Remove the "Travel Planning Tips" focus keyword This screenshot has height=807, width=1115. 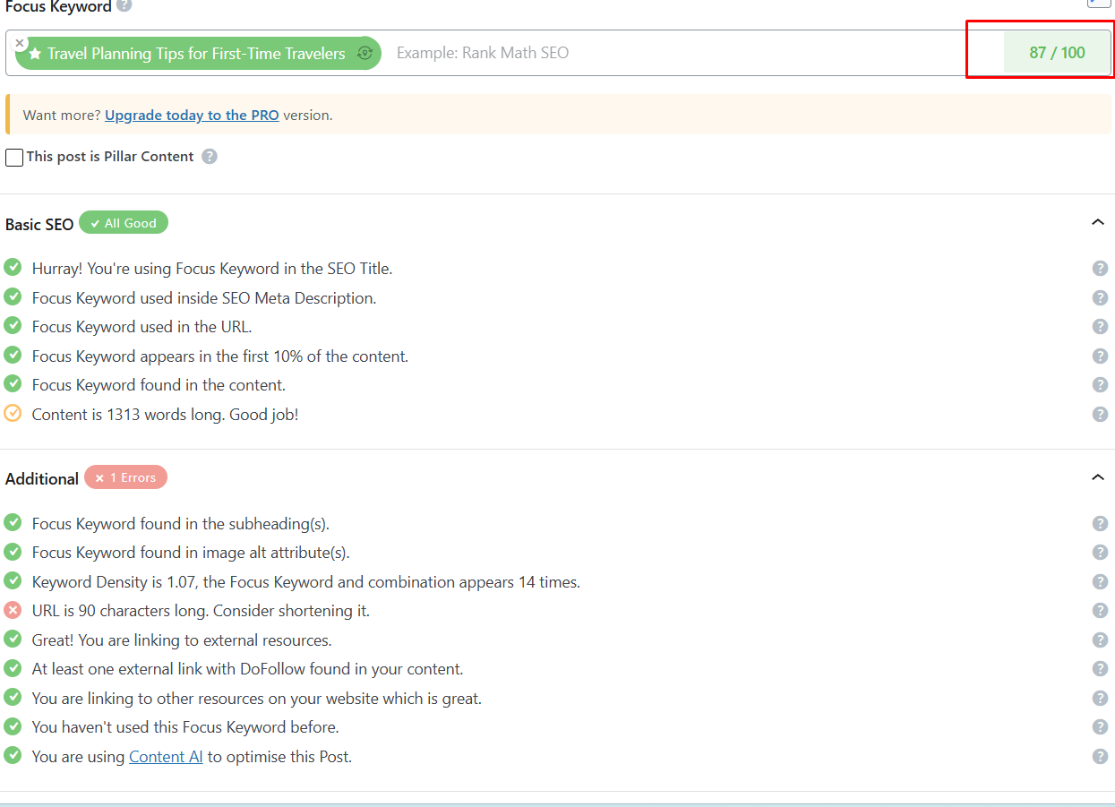click(19, 42)
